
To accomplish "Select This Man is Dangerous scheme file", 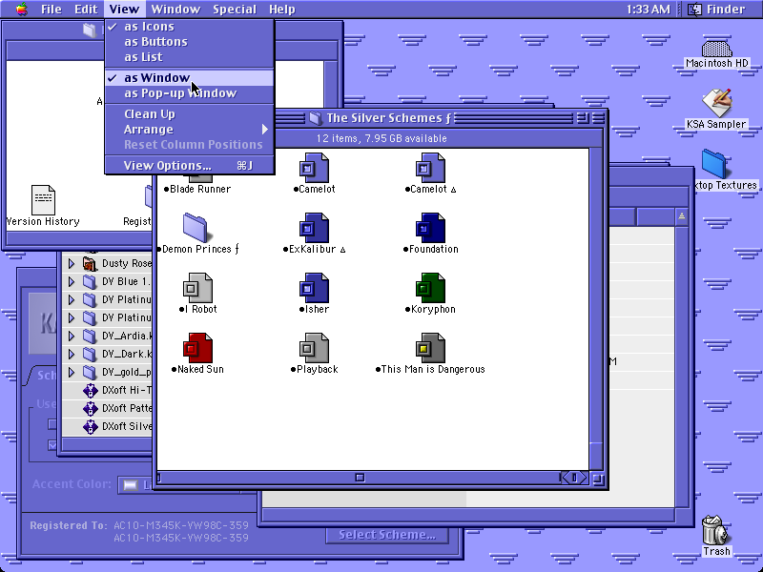I will coord(430,347).
